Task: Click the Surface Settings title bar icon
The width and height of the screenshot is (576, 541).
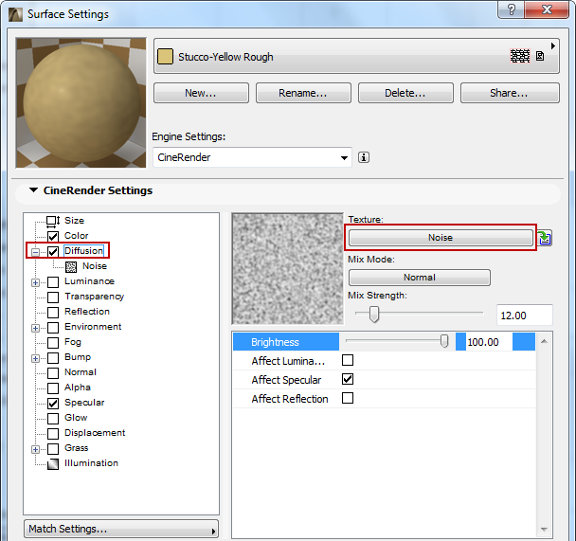Action: click(15, 14)
